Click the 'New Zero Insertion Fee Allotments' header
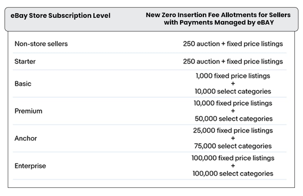 218,19
